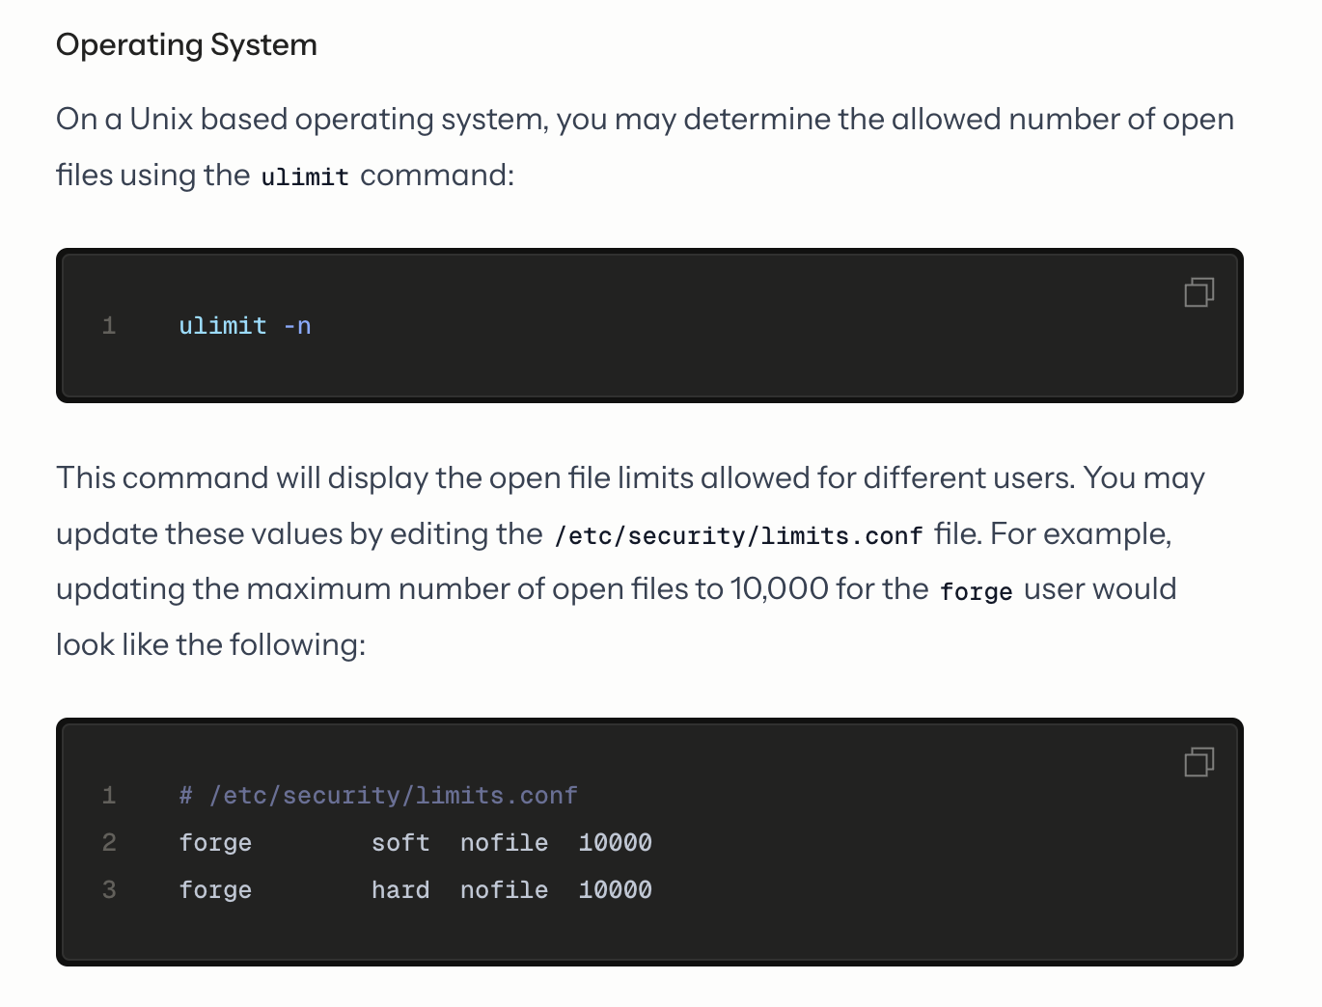Click the inline /etc/security/limits.conf path

click(738, 535)
